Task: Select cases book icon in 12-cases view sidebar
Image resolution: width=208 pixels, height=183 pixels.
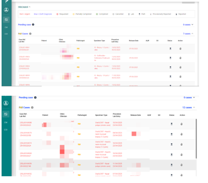Action: (x=6, y=114)
